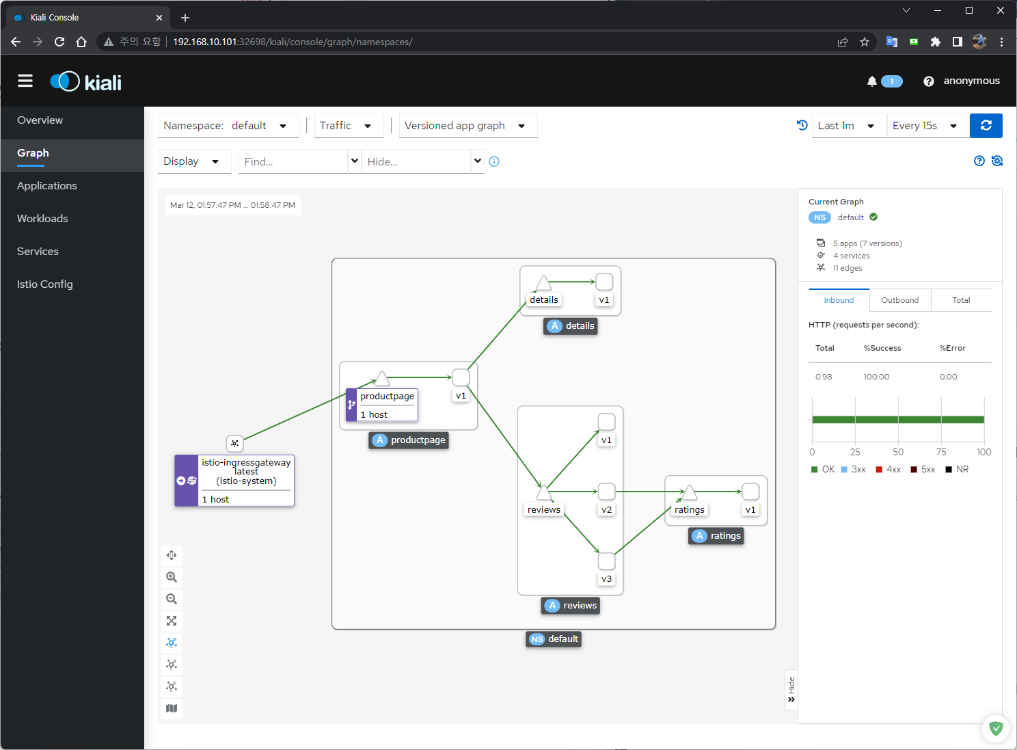Image resolution: width=1017 pixels, height=750 pixels.
Task: Open the Traffic dropdown
Action: pos(349,126)
